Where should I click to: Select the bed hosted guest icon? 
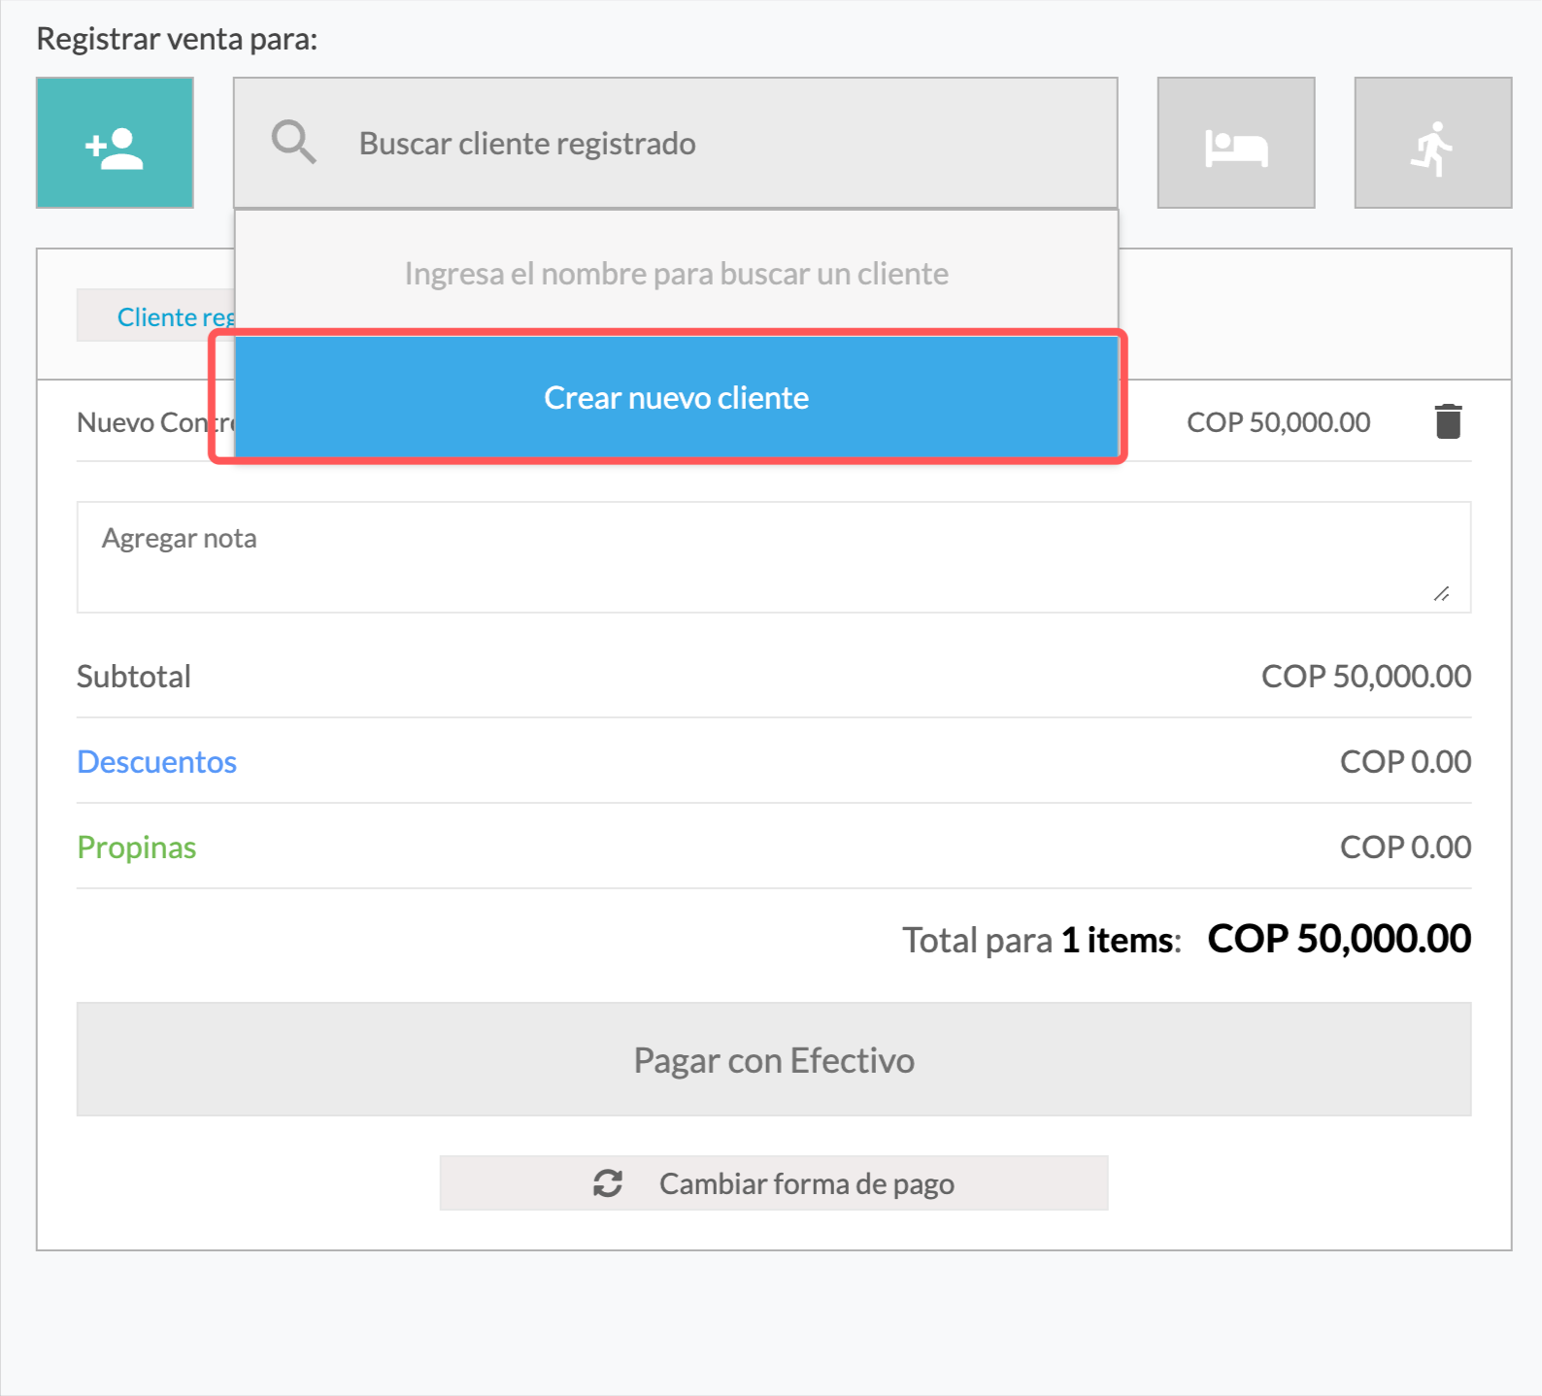coord(1236,143)
